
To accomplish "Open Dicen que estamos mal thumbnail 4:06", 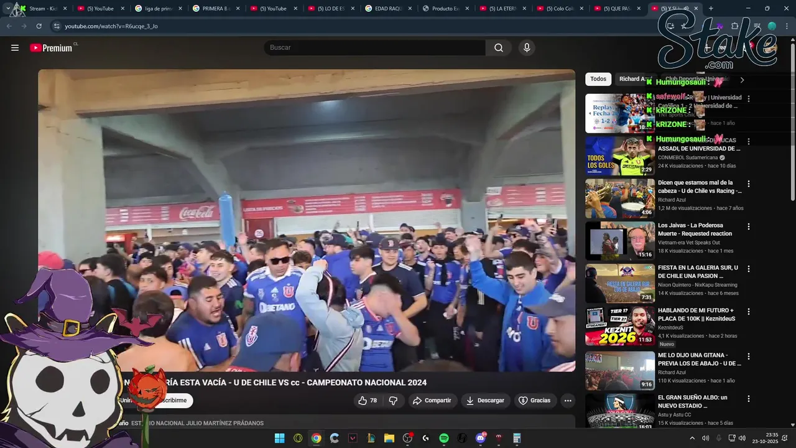I will pyautogui.click(x=620, y=198).
